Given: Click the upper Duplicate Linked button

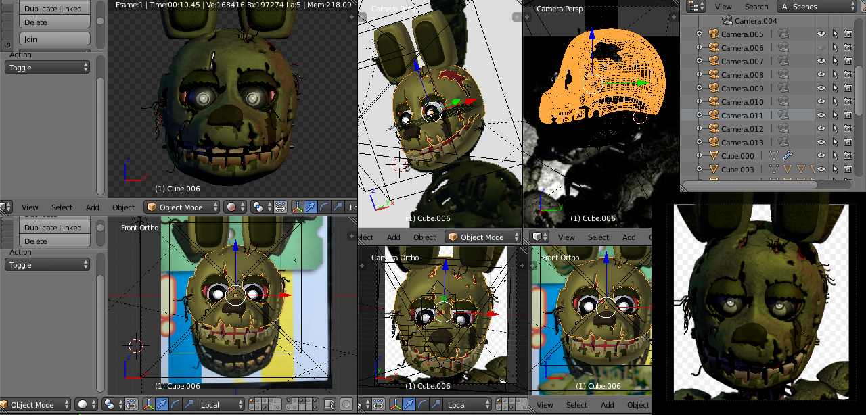Looking at the screenshot, I should click(x=55, y=8).
